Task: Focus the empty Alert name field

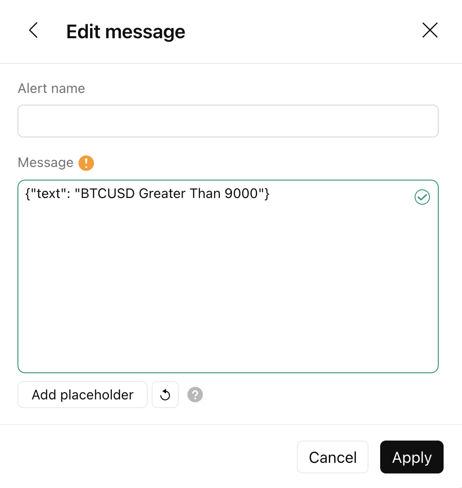Action: click(228, 121)
